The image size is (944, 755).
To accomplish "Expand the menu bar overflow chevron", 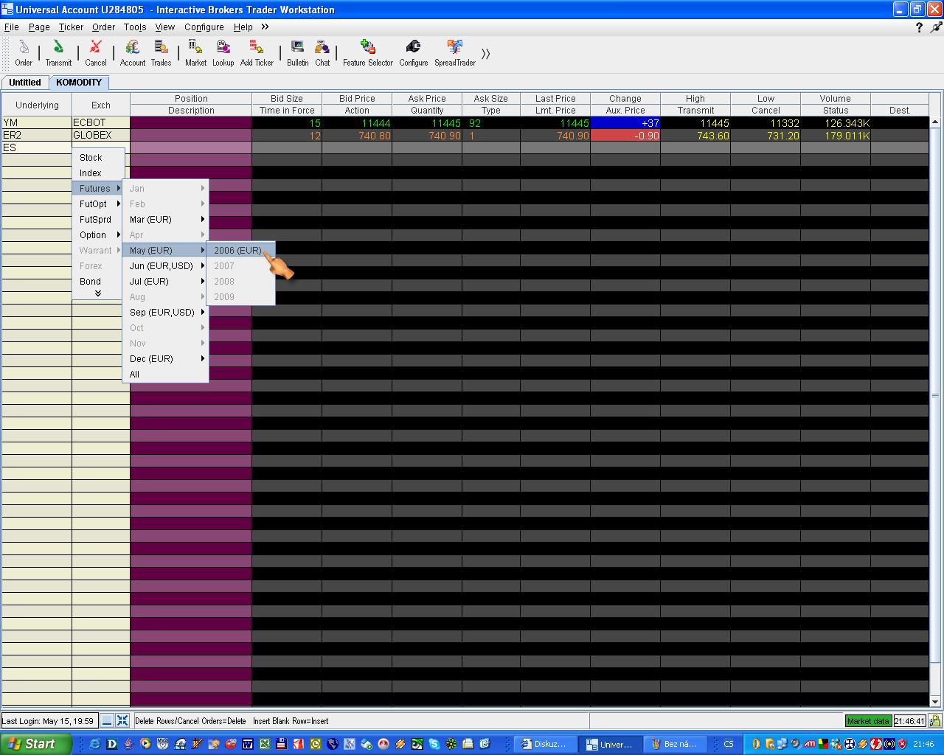I will (265, 27).
